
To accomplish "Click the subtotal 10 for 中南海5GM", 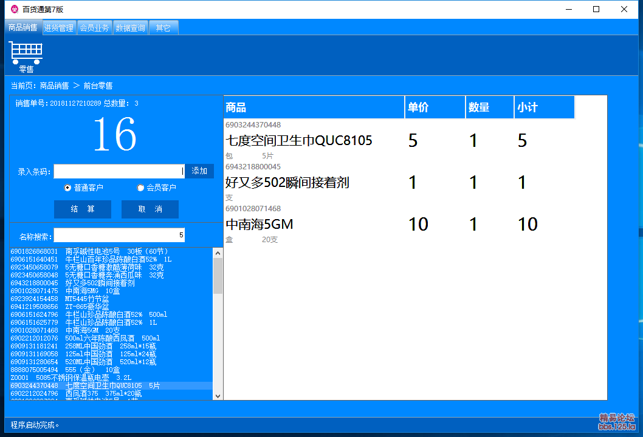I will [528, 224].
